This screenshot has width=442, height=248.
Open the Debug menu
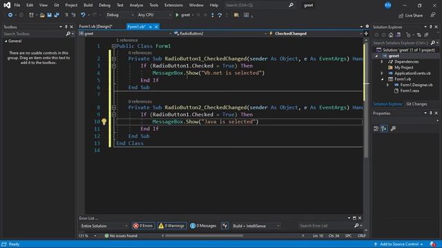[x=104, y=5]
